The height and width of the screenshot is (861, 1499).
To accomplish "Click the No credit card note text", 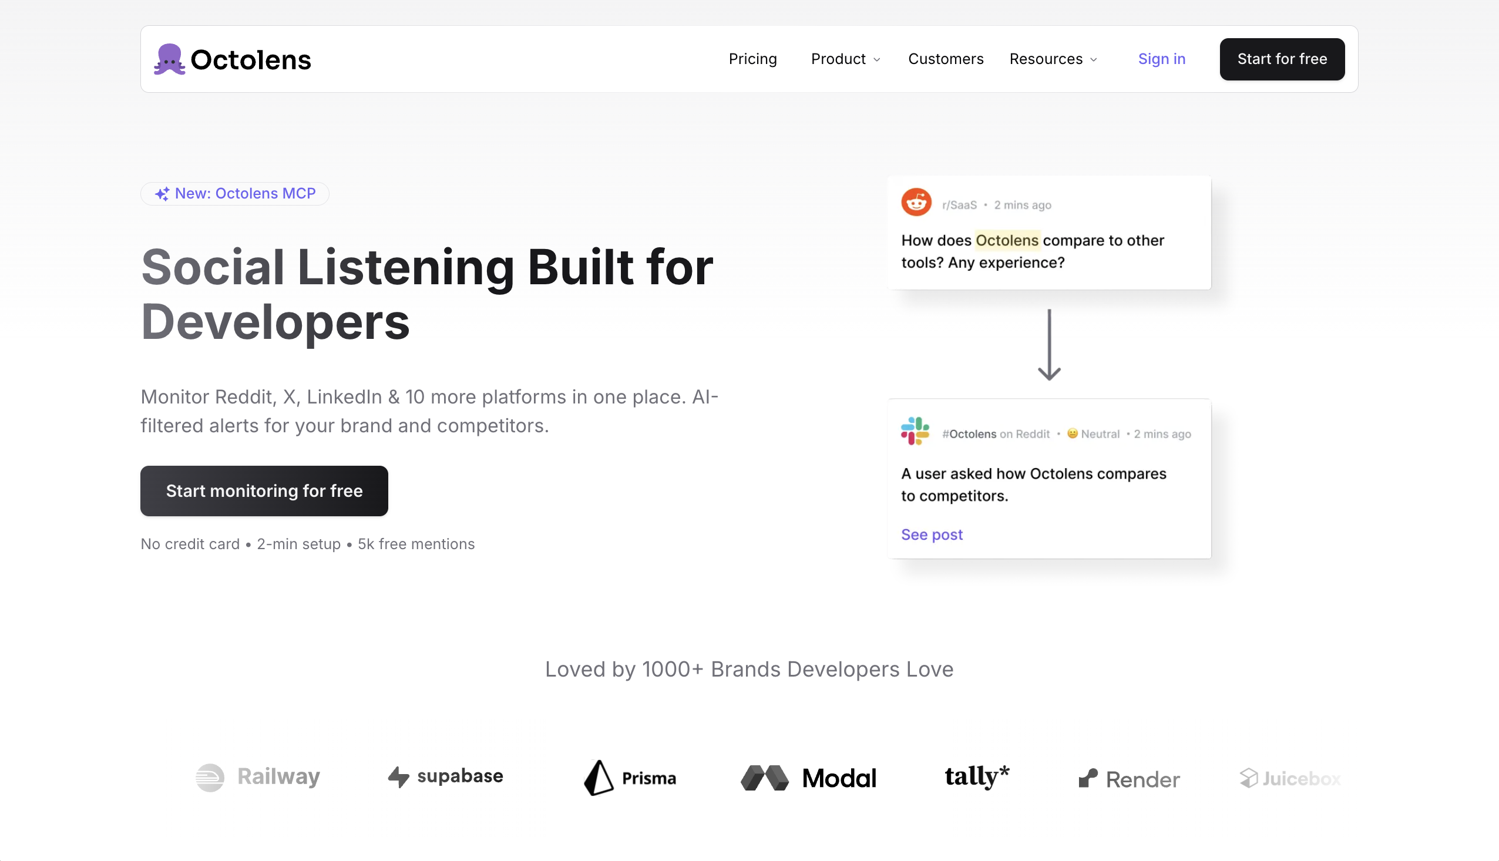I will pyautogui.click(x=307, y=543).
